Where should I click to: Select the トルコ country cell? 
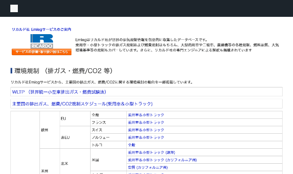click(x=108, y=145)
